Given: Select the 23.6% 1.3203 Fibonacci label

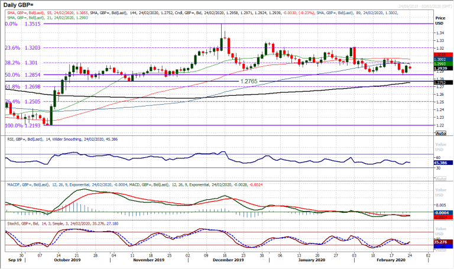Looking at the screenshot, I should [x=22, y=48].
